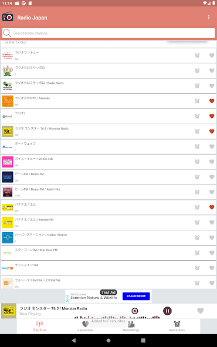Image resolution: width=217 pixels, height=347 pixels.
Task: Set alarm reminder for Harbor Station
Action: click(197, 237)
